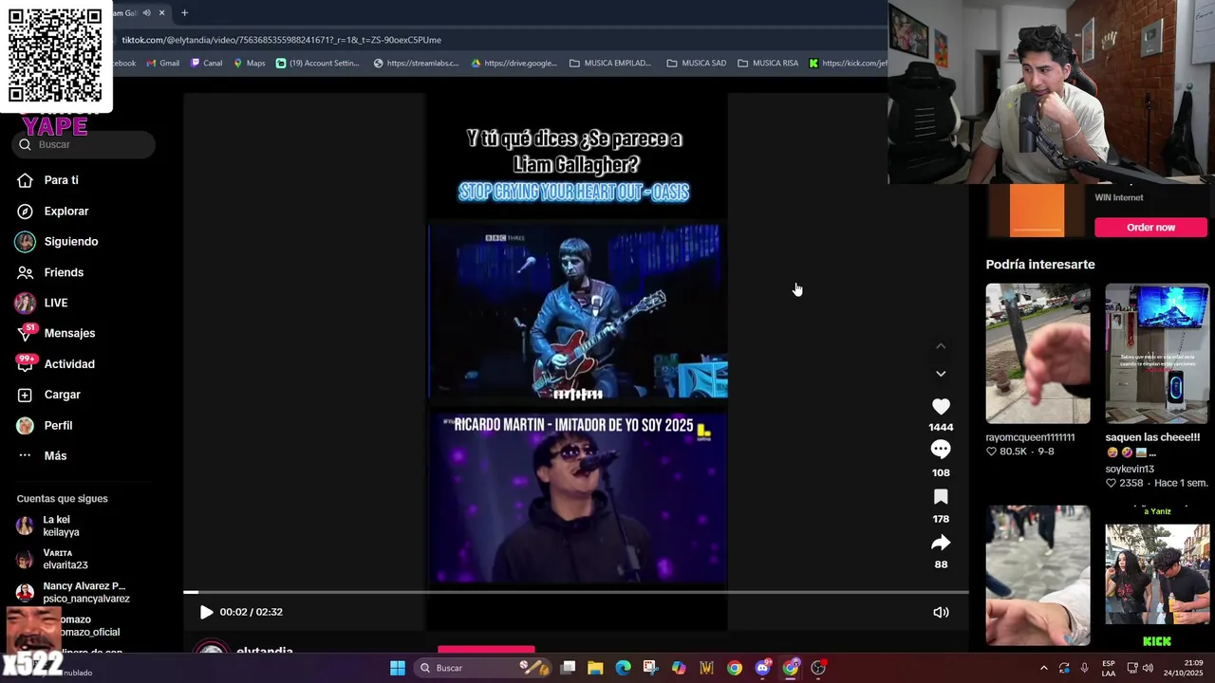
Task: Click the TikTok Buscar search field
Action: [84, 144]
